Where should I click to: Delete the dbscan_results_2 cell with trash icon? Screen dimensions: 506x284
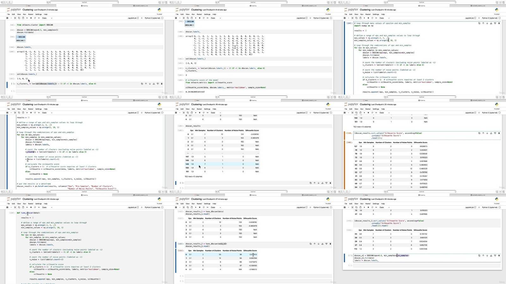click(x=330, y=244)
